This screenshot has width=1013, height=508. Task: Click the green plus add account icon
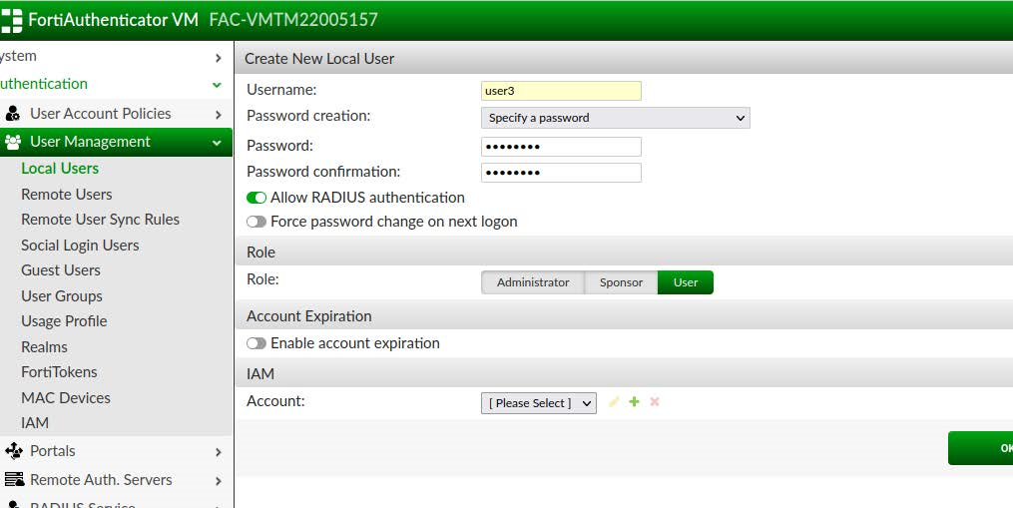pos(634,402)
